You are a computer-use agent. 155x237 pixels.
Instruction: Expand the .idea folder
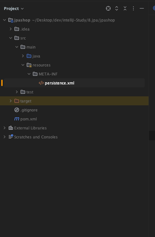click(11, 29)
